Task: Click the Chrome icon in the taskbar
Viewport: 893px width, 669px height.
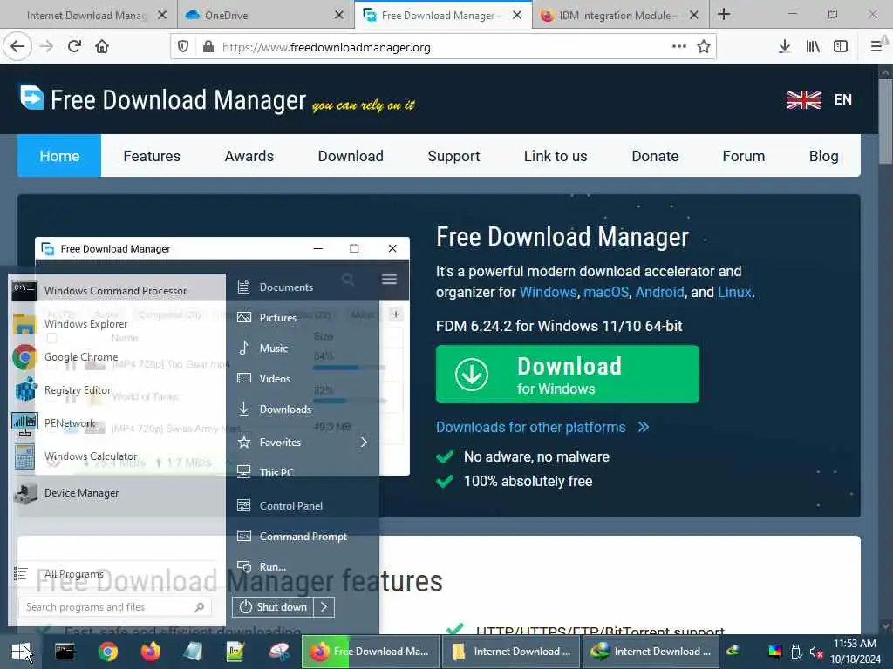Action: tap(107, 652)
